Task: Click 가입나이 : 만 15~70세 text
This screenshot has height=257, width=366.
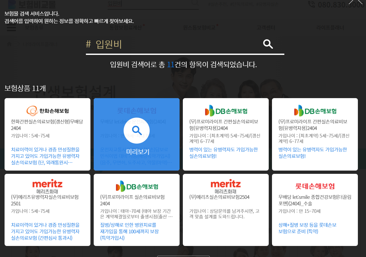Action: click(300, 211)
